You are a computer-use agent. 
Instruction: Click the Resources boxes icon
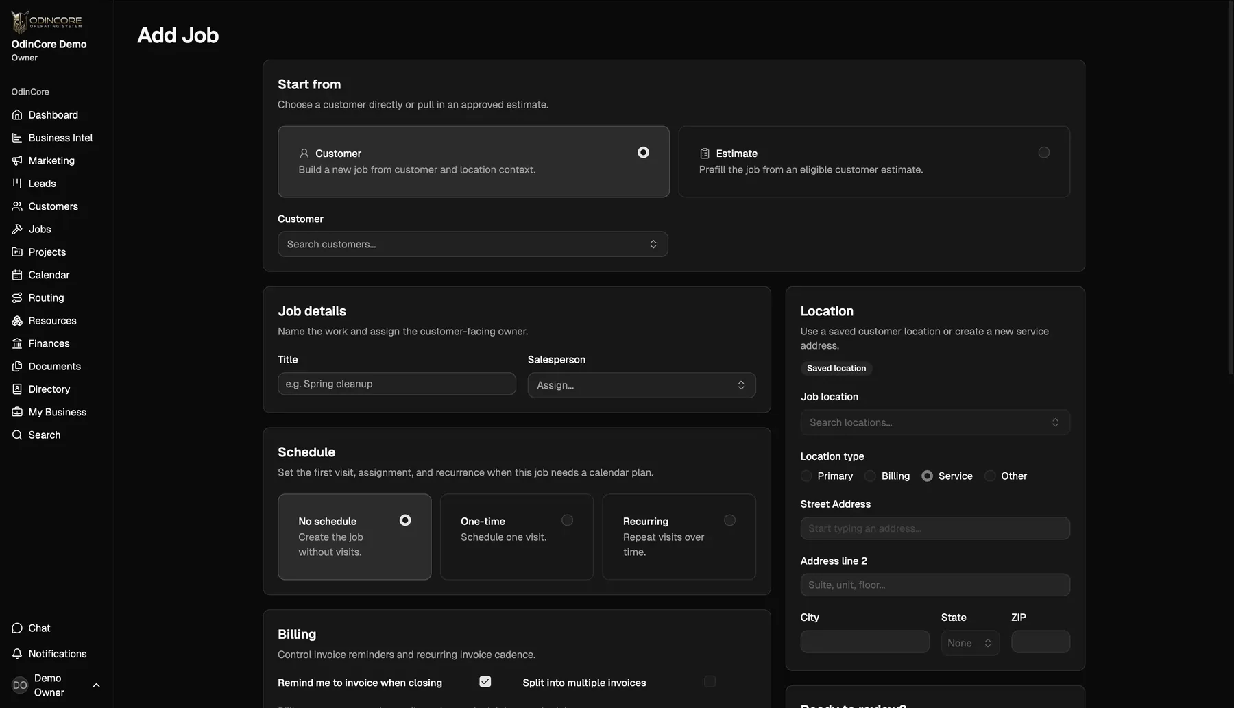(x=17, y=321)
